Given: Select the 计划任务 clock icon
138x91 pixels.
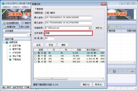Looking at the screenshot, I should pyautogui.click(x=10, y=53).
